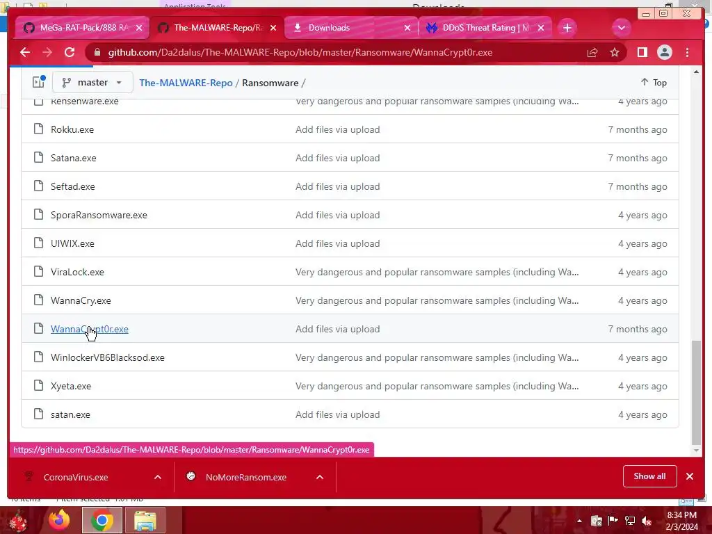712x534 pixels.
Task: Click file icon next to Rokku.exe
Action: click(x=39, y=129)
